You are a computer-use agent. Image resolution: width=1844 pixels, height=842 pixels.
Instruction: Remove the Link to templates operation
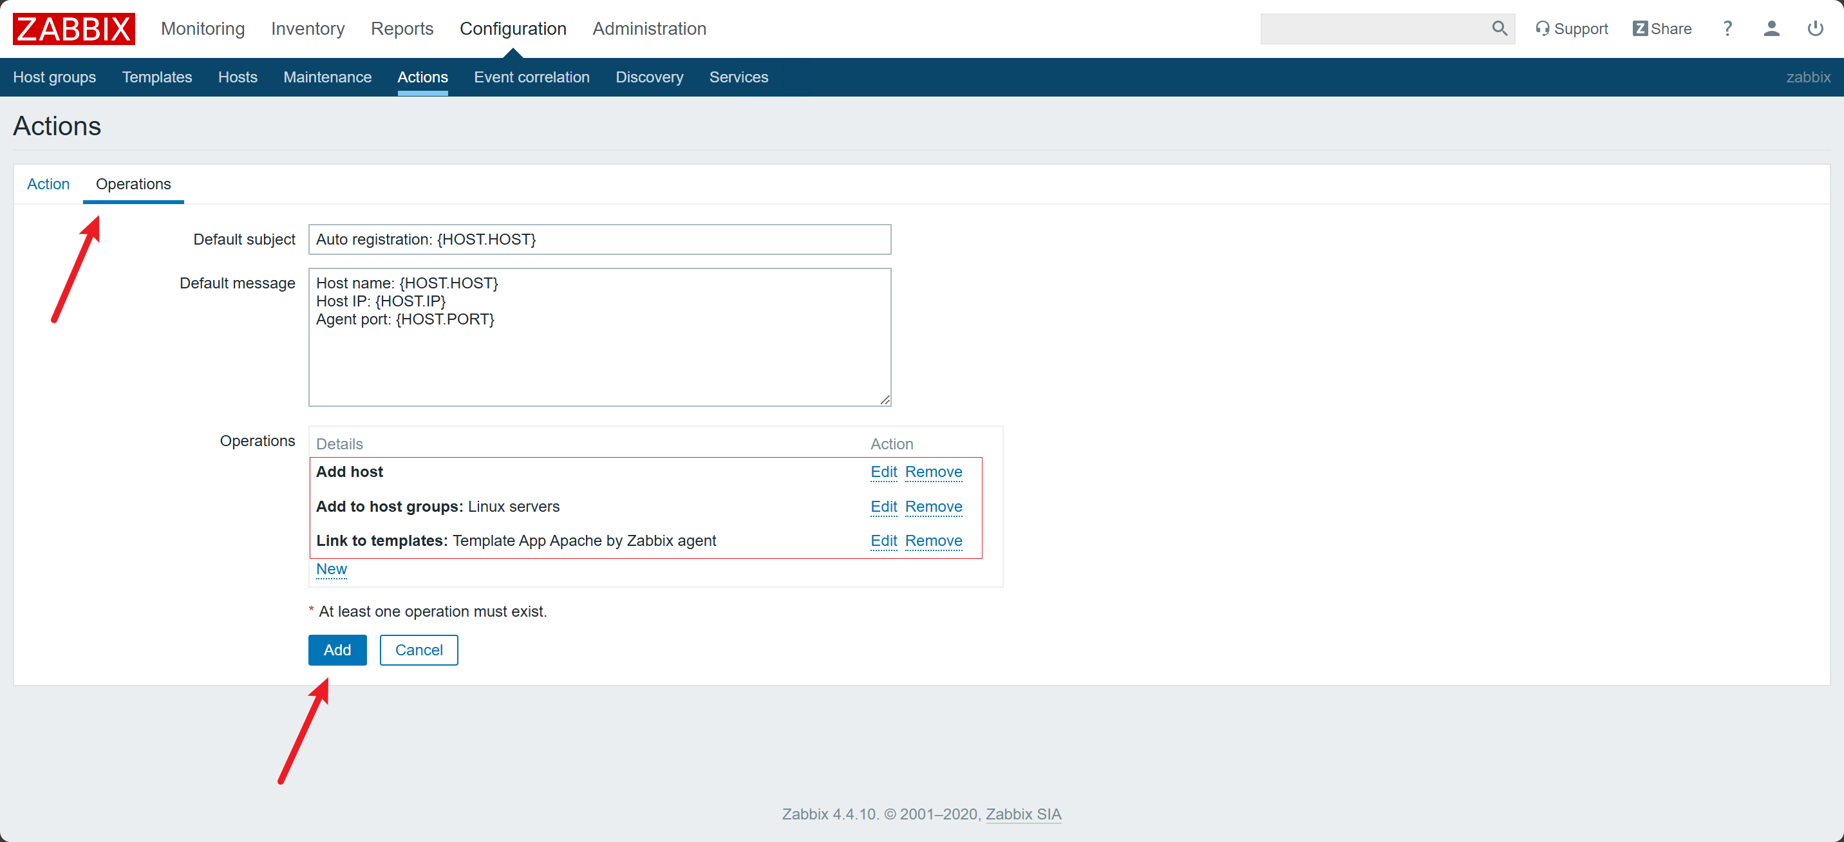pyautogui.click(x=933, y=541)
